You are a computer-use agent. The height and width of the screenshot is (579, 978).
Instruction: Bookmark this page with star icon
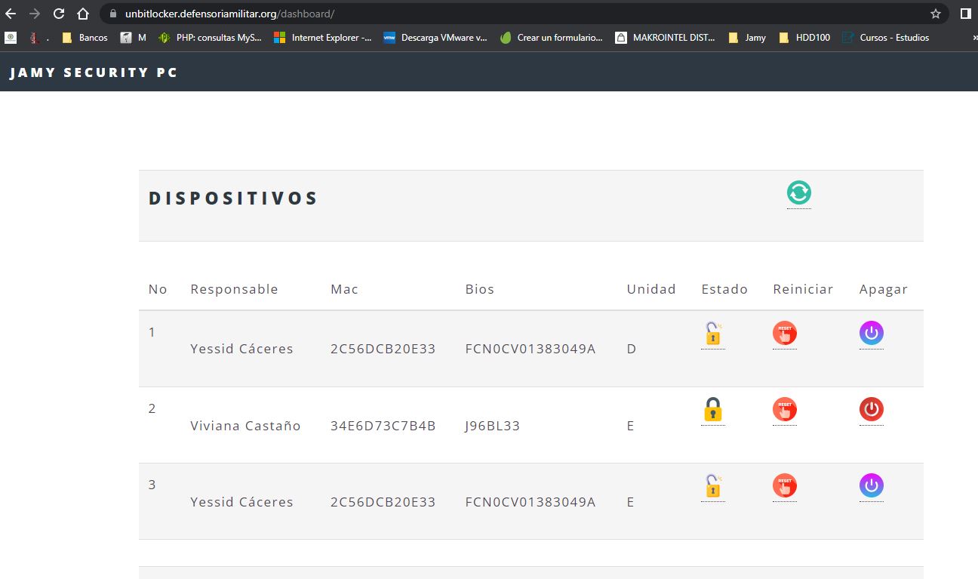936,14
